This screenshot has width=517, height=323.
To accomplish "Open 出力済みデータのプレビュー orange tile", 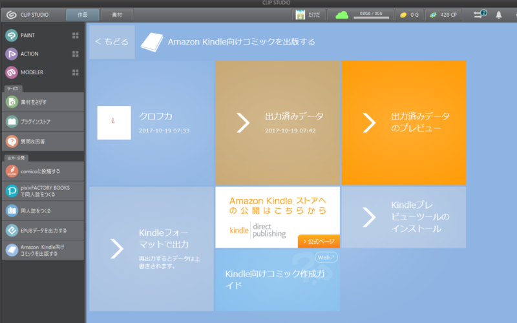I will [x=404, y=123].
